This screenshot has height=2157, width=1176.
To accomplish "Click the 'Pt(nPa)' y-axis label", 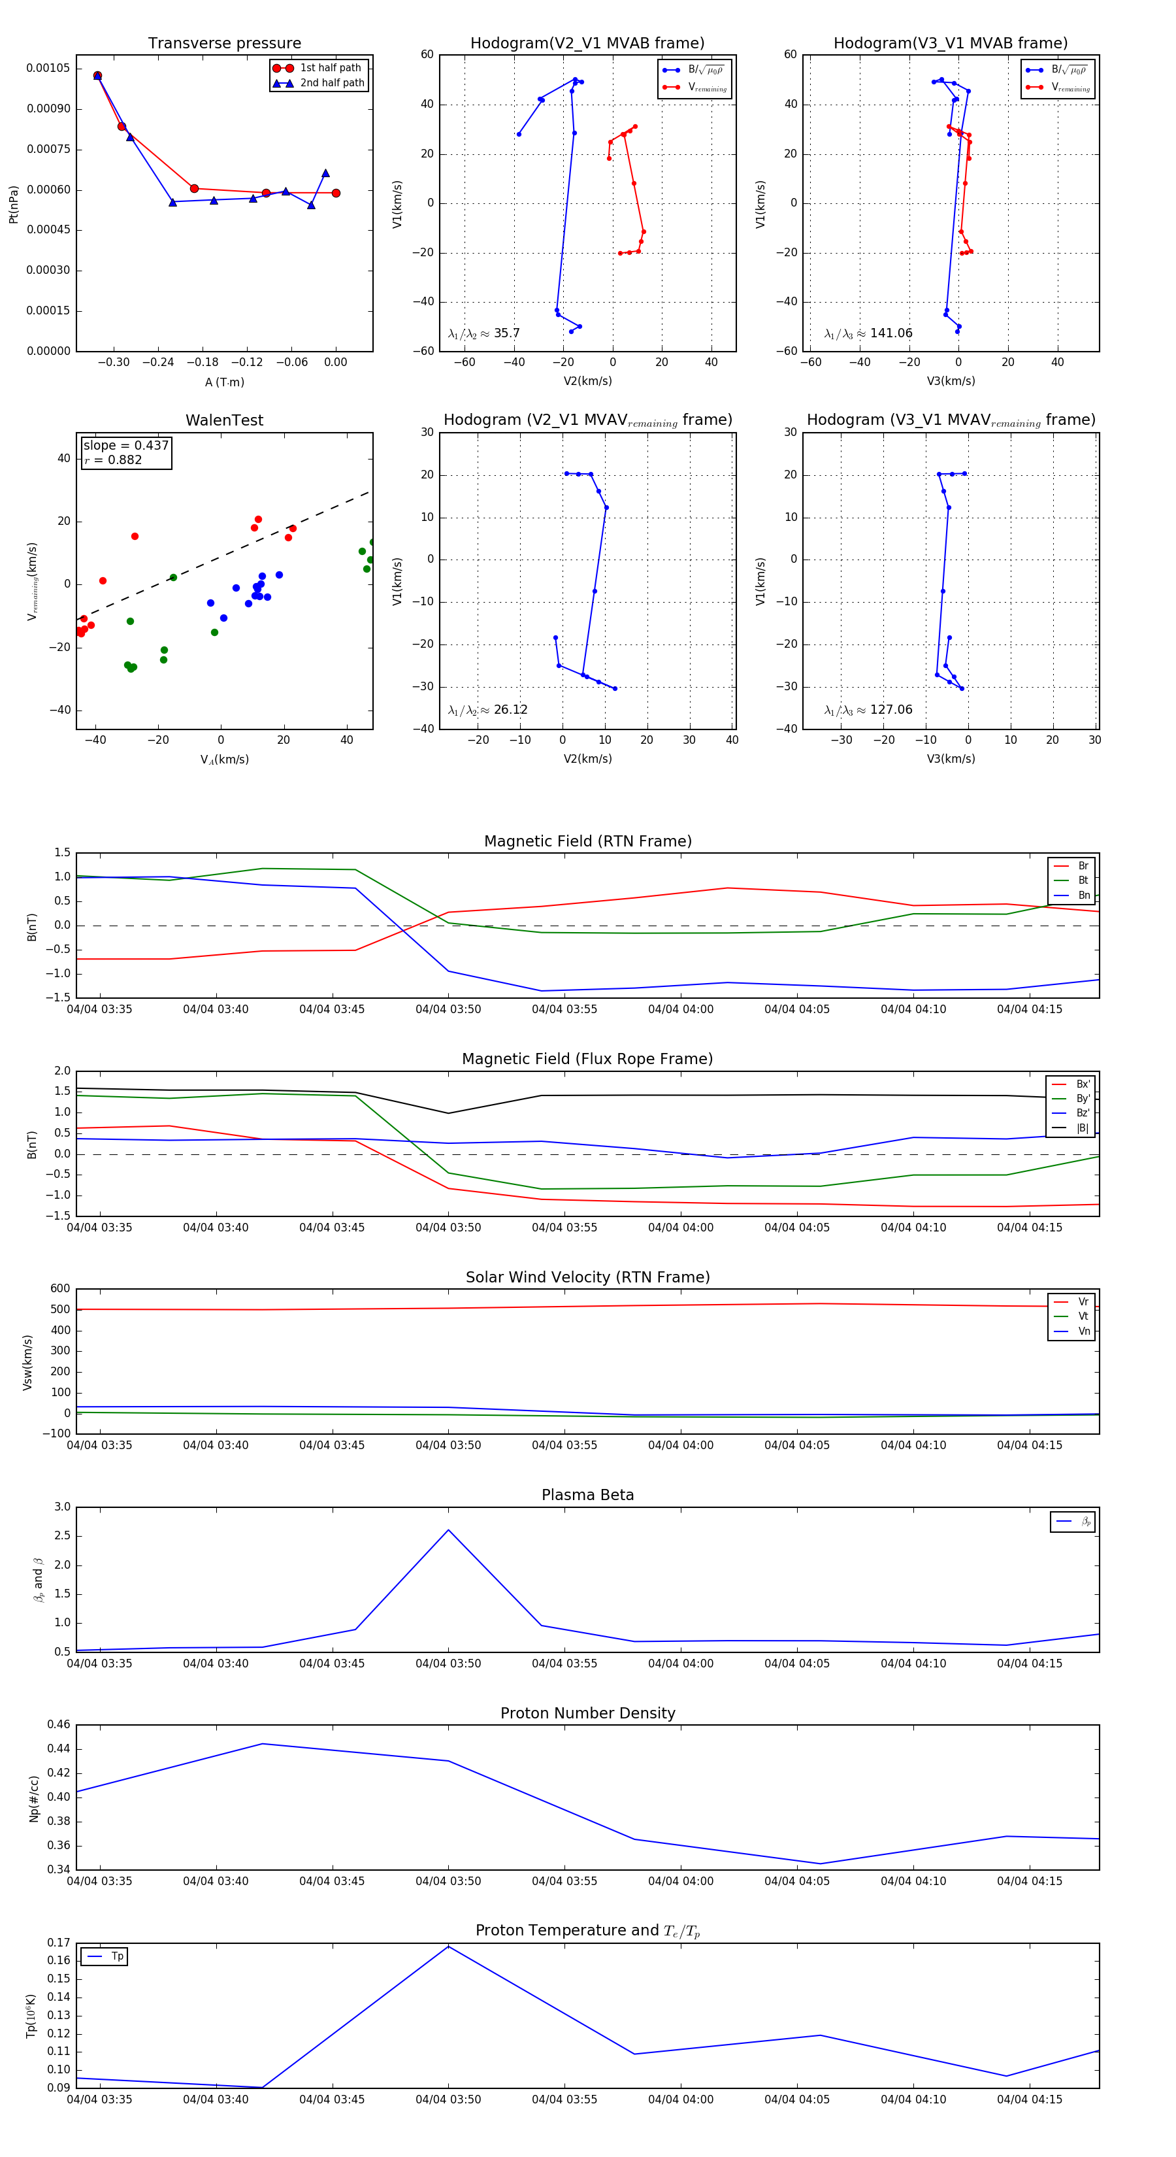I will (13, 205).
